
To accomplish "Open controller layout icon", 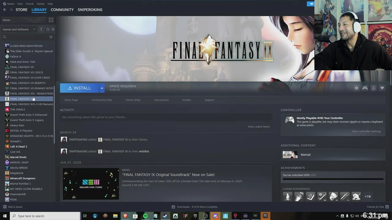I will tap(365, 88).
